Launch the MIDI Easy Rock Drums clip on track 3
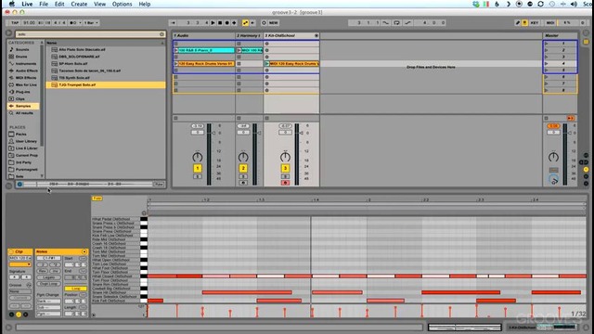The height and width of the screenshot is (334, 594). tap(267, 64)
